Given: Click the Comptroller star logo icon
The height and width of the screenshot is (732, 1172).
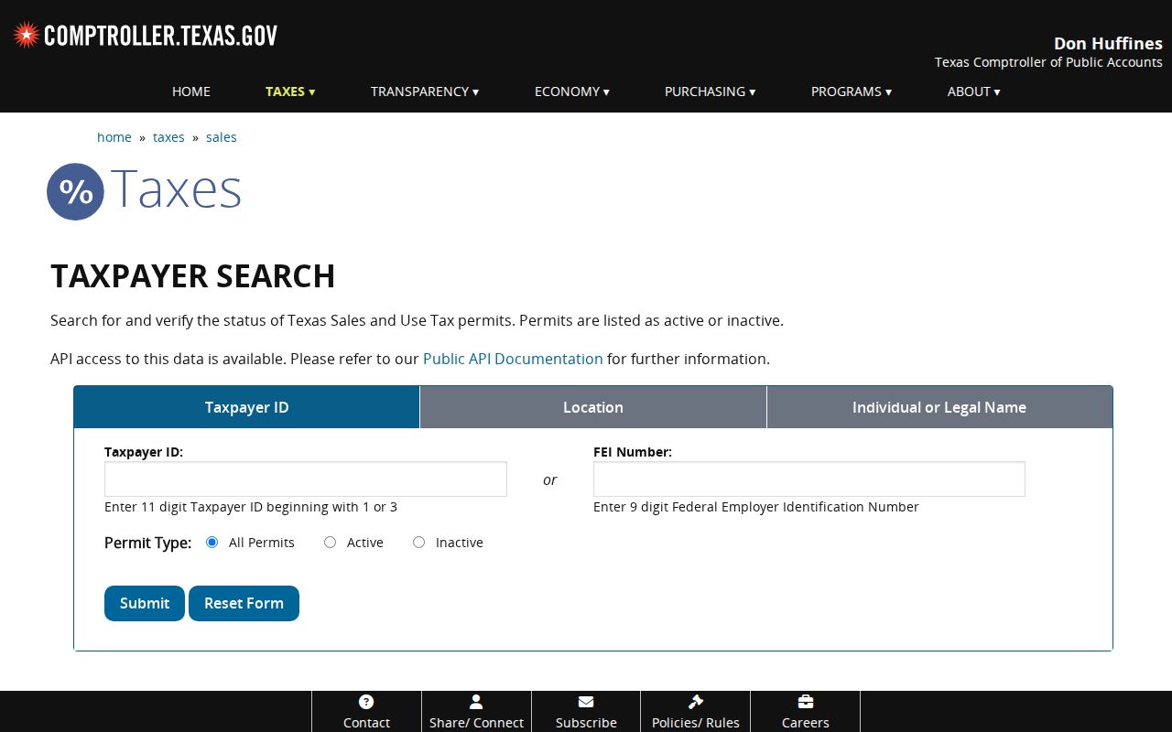Looking at the screenshot, I should click(x=27, y=36).
